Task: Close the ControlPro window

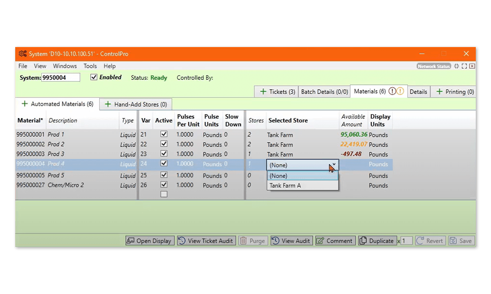Action: coord(466,54)
